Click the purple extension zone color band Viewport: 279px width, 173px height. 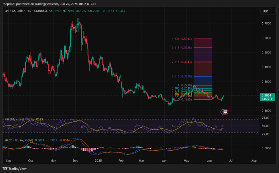(x=203, y=55)
